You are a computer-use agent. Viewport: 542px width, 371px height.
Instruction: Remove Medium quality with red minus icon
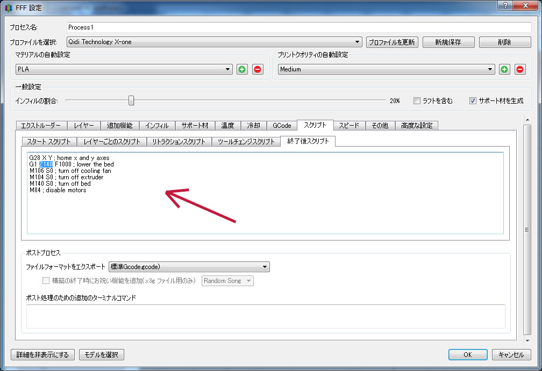point(520,69)
